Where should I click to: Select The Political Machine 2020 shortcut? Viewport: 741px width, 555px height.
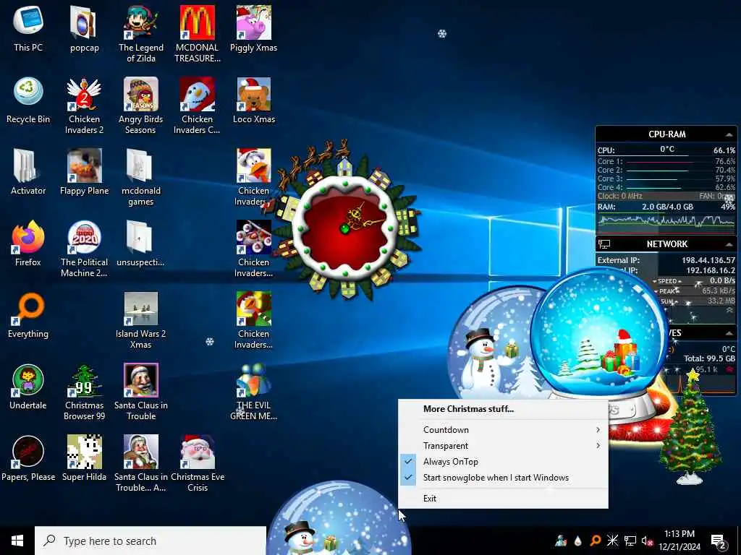[x=84, y=249]
